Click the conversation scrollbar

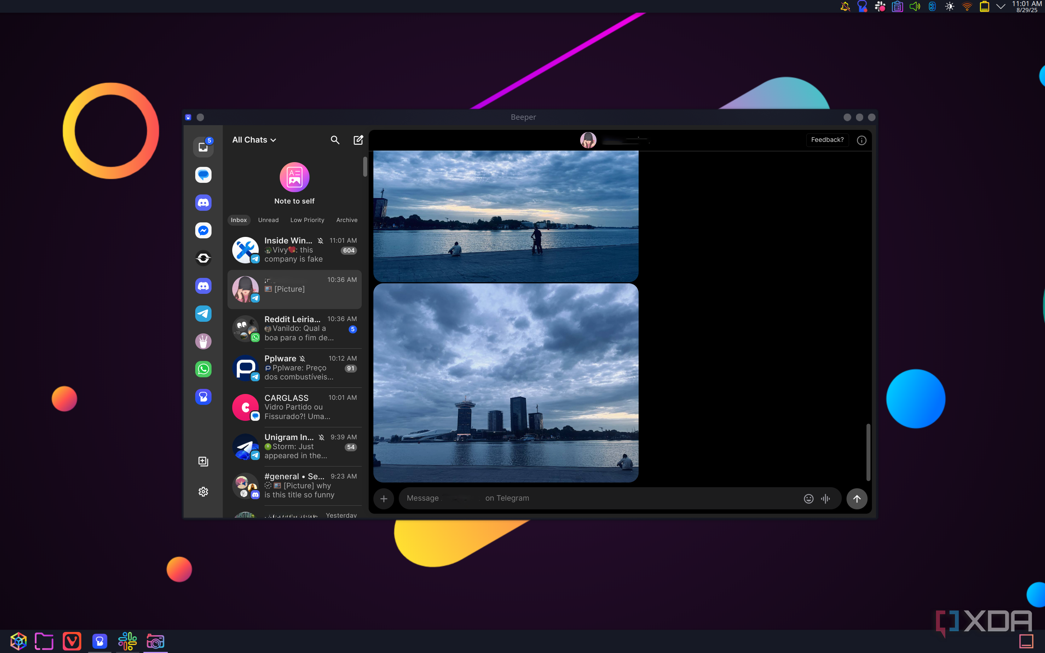[868, 452]
